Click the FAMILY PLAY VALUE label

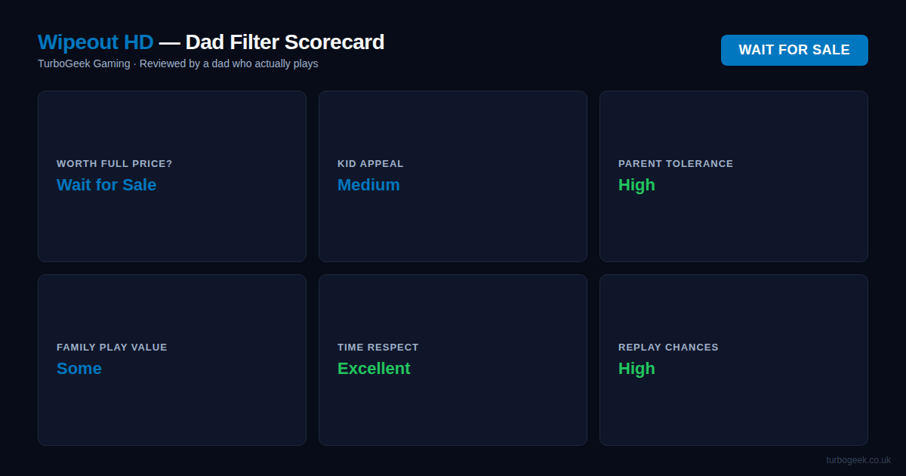click(x=112, y=348)
